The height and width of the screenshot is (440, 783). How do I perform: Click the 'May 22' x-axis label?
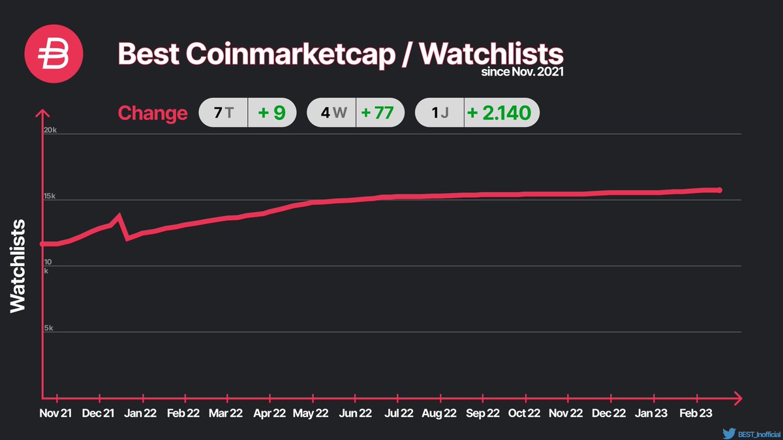point(312,413)
